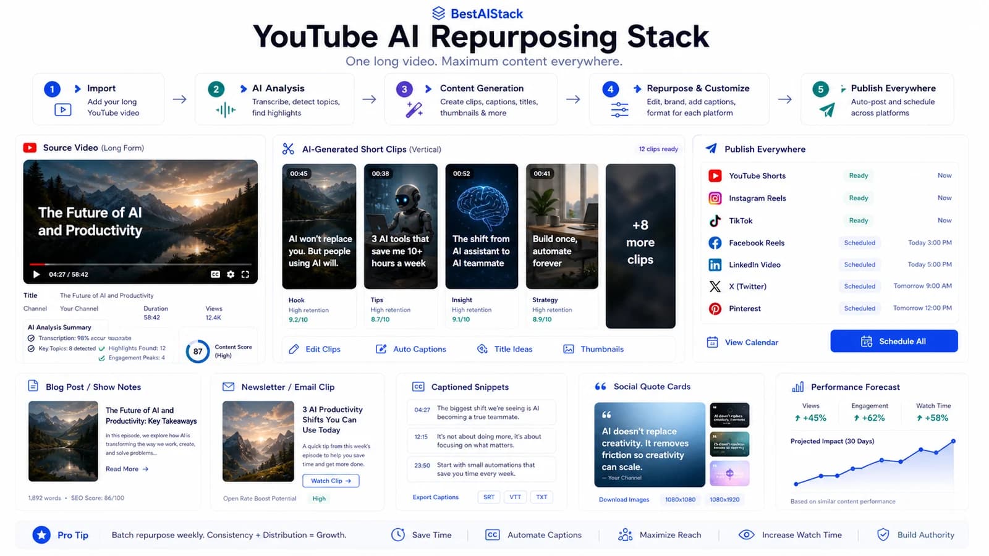Open Title Ideas
This screenshot has width=989, height=556.
504,349
